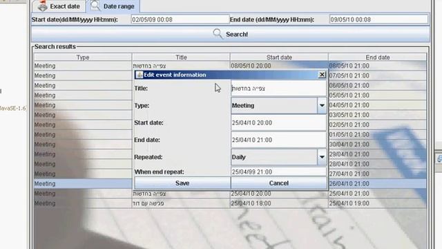Select end date cell 02/05/10 21:00

(x=378, y=124)
